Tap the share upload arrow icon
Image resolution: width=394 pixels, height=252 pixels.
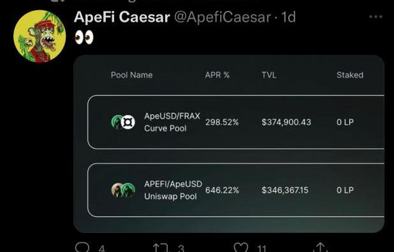tap(320, 247)
